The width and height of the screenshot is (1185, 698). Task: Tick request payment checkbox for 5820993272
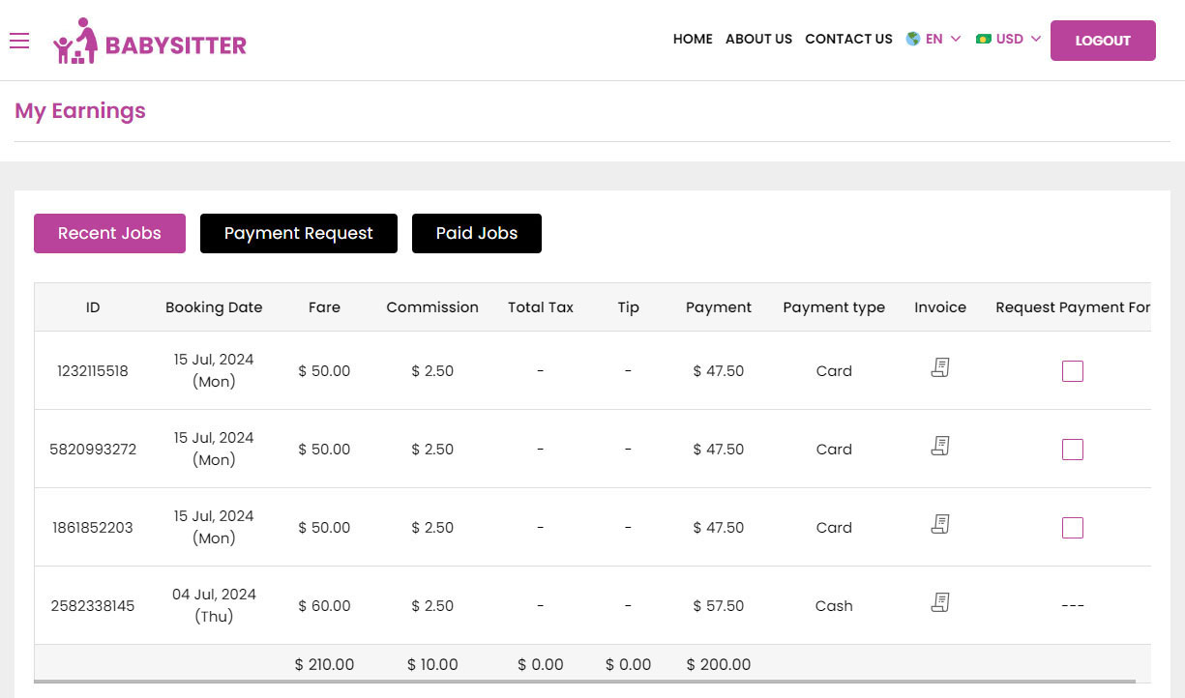(x=1072, y=450)
